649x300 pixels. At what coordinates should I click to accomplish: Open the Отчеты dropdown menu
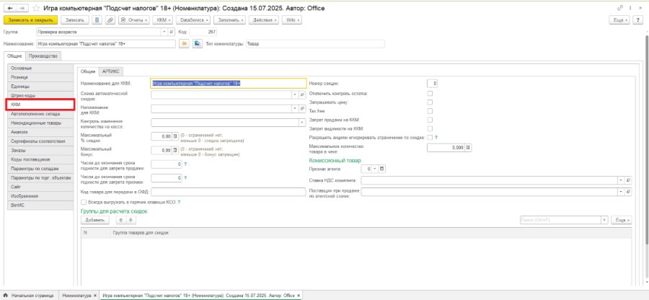pyautogui.click(x=133, y=20)
